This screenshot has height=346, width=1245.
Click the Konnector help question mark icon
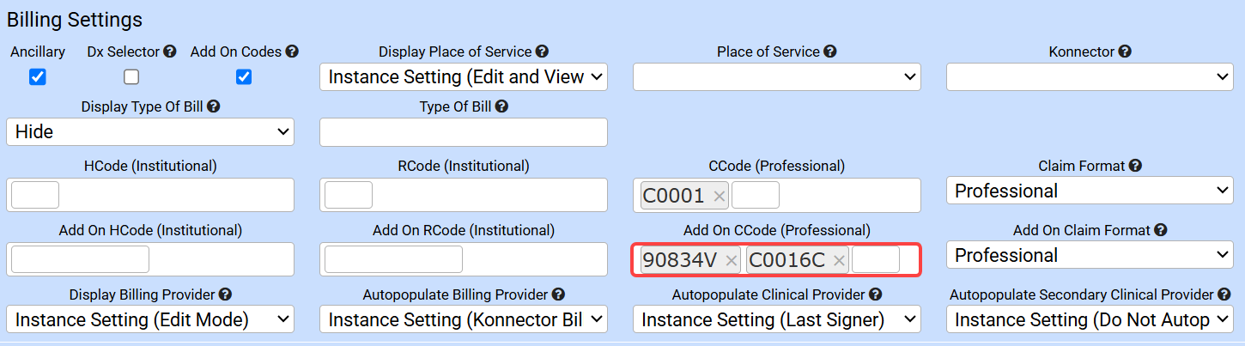pyautogui.click(x=1125, y=52)
